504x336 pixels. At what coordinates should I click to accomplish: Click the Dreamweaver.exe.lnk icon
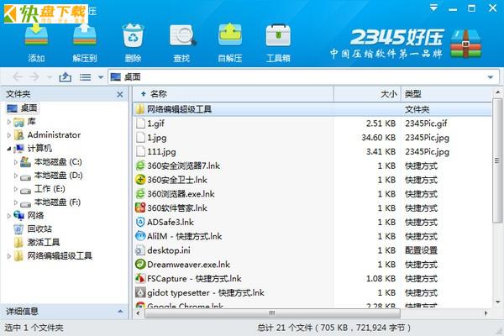140,265
